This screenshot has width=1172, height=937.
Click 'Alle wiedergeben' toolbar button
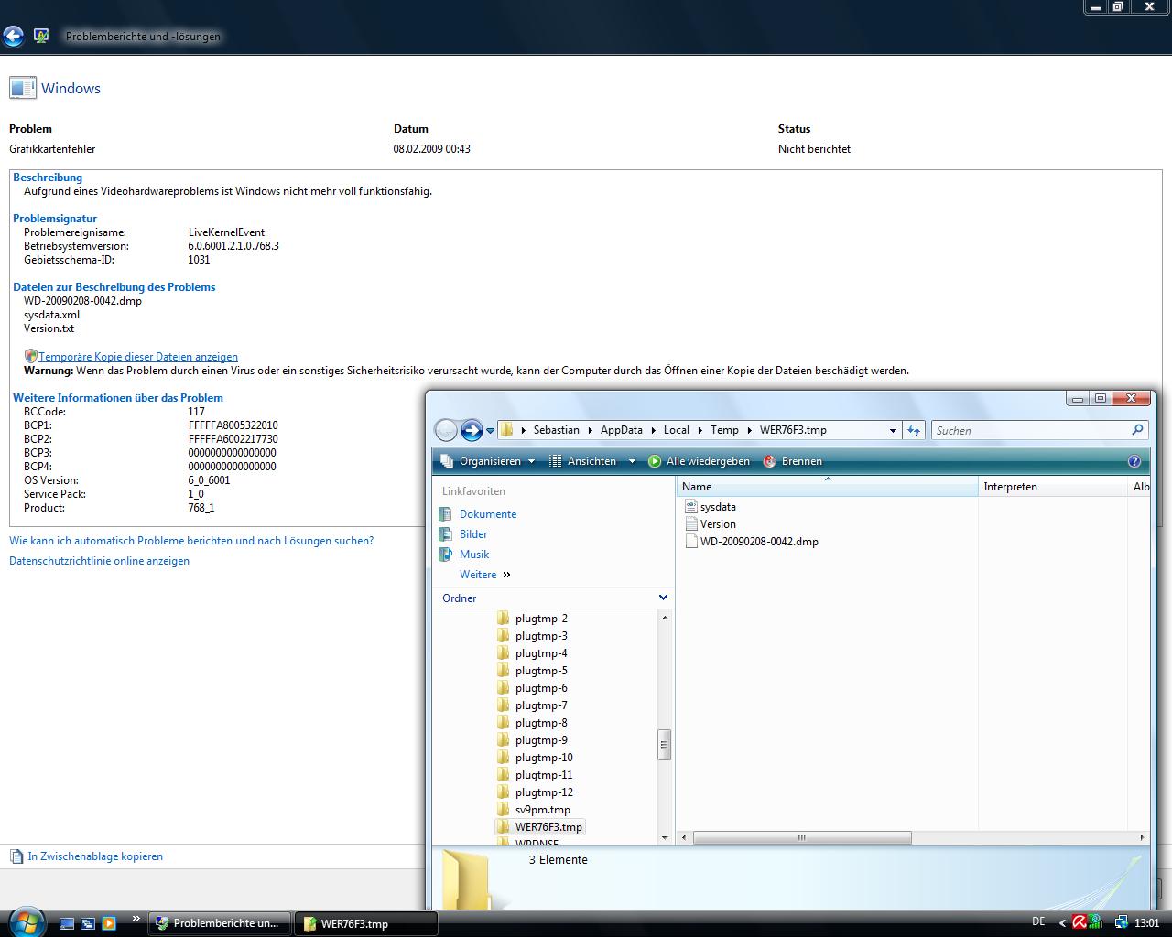coord(699,461)
